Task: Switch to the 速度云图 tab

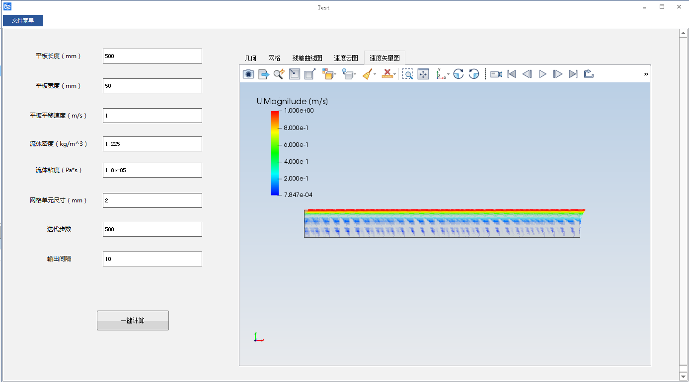Action: 346,58
